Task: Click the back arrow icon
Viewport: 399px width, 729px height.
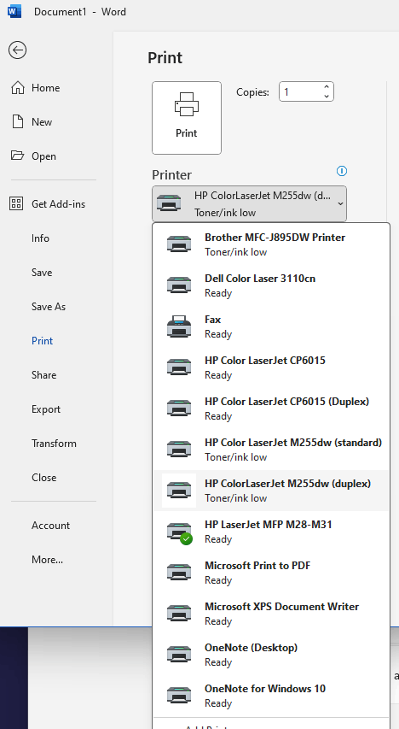Action: (17, 50)
